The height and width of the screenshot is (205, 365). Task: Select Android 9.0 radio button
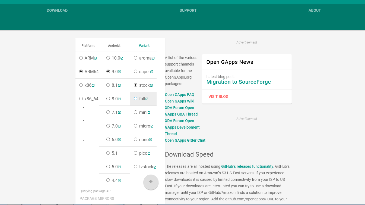pyautogui.click(x=108, y=72)
